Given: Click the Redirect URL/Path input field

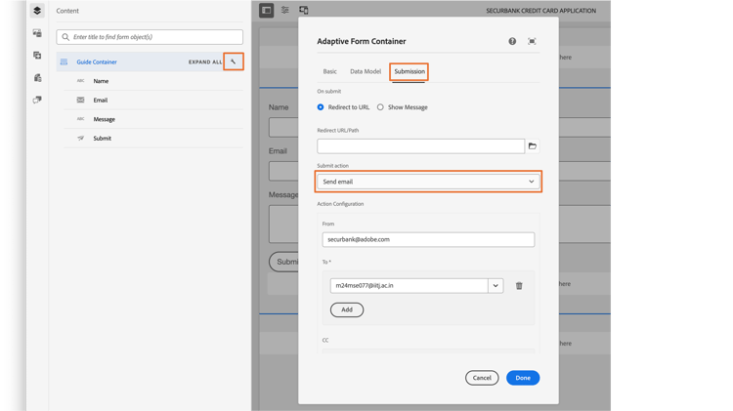Looking at the screenshot, I should tap(420, 146).
